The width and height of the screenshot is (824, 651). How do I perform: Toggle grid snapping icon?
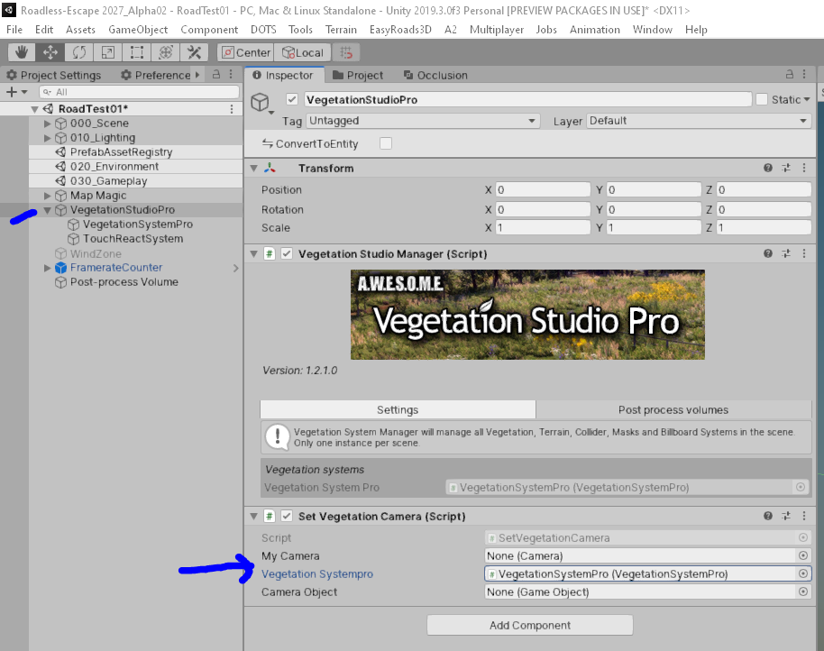click(x=346, y=52)
